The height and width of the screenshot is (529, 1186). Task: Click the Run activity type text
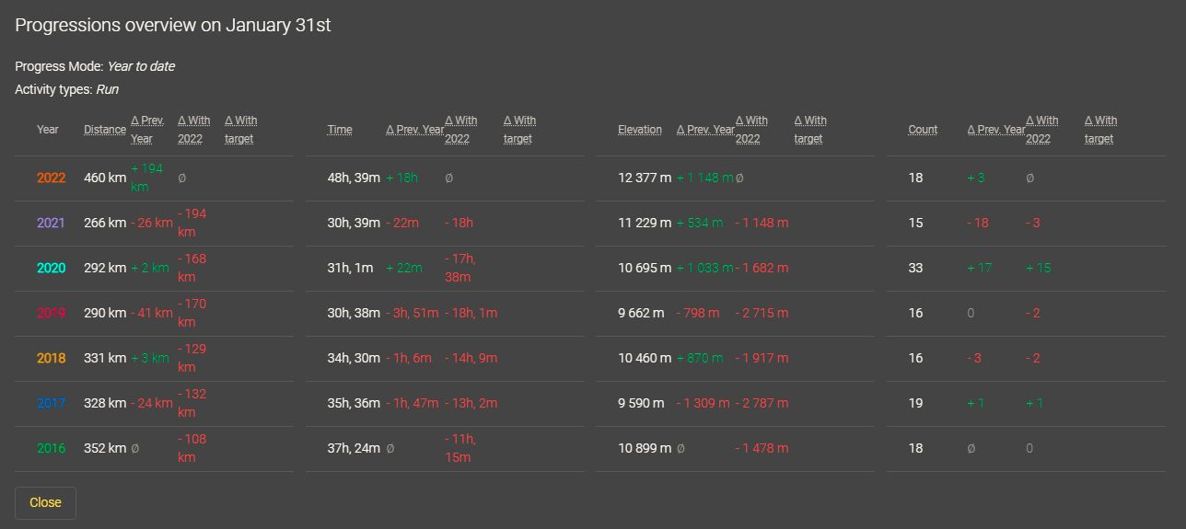point(107,89)
